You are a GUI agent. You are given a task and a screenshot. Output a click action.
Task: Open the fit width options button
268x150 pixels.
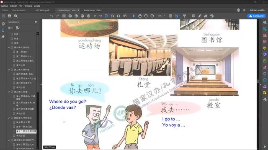click(x=177, y=16)
